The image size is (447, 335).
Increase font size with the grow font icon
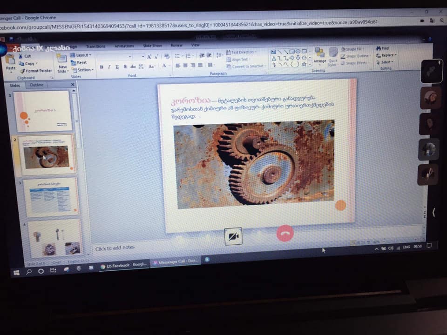[x=149, y=57]
